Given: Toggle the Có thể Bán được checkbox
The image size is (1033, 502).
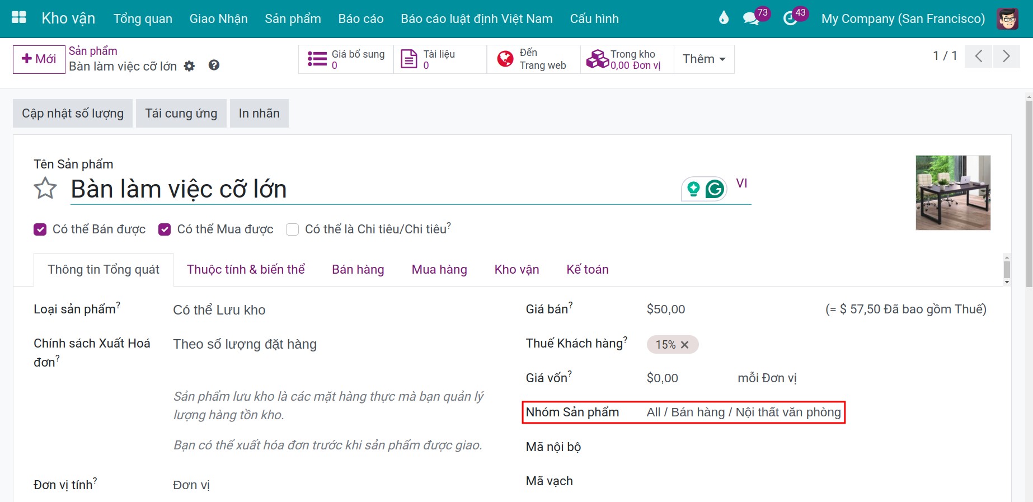Looking at the screenshot, I should click(x=40, y=229).
